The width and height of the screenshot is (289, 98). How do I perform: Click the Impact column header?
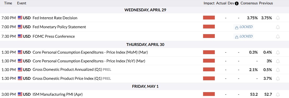point(209,3)
